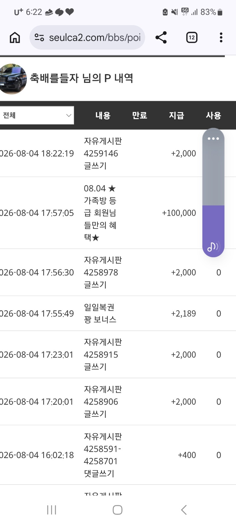Open site settings icon in address bar

pos(39,37)
